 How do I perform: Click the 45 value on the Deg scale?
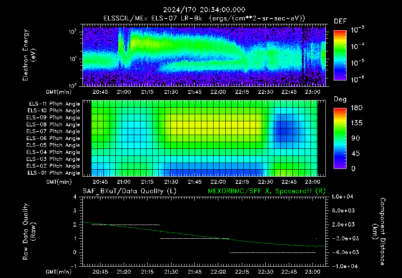tap(355, 154)
